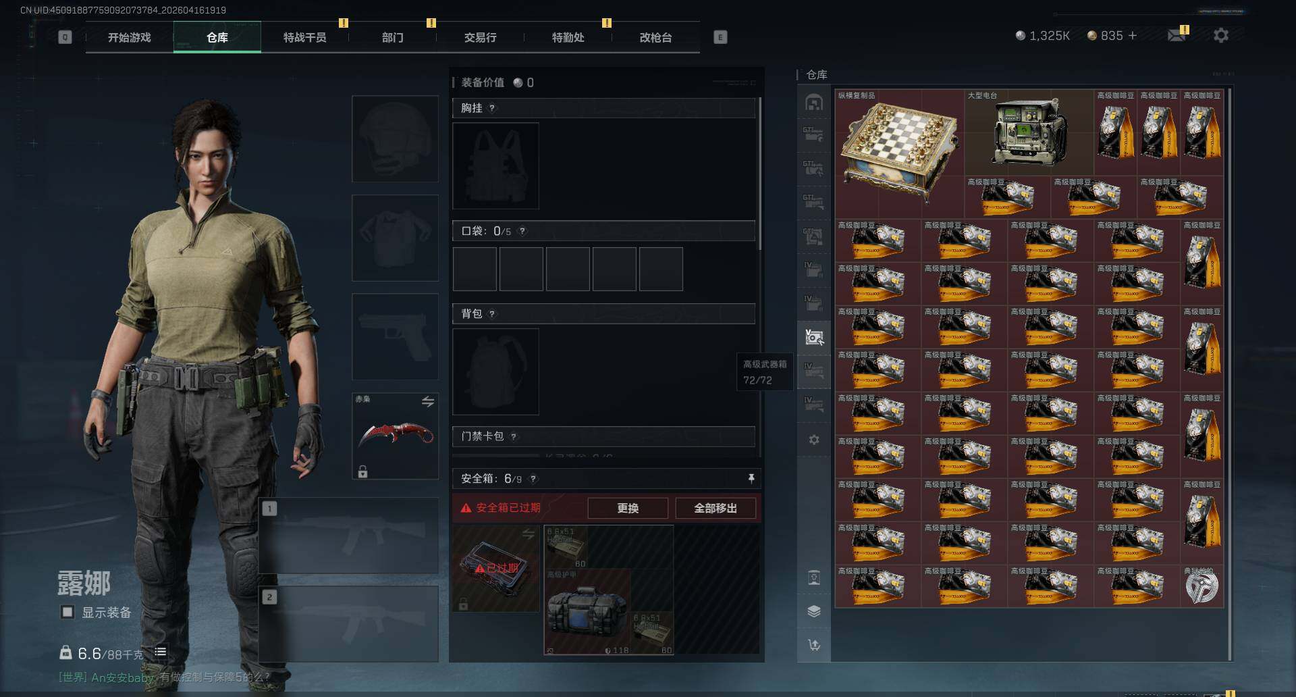Expand the 口袋 help question mark
Image resolution: width=1296 pixels, height=697 pixels.
coord(522,231)
